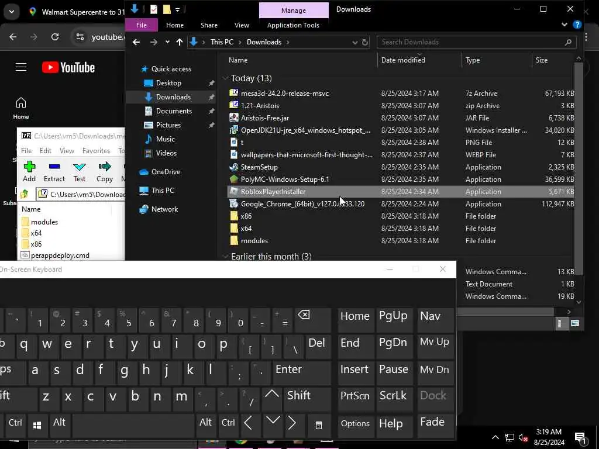Screen dimensions: 599x449
Task: Sort files by Name column
Action: (x=238, y=60)
